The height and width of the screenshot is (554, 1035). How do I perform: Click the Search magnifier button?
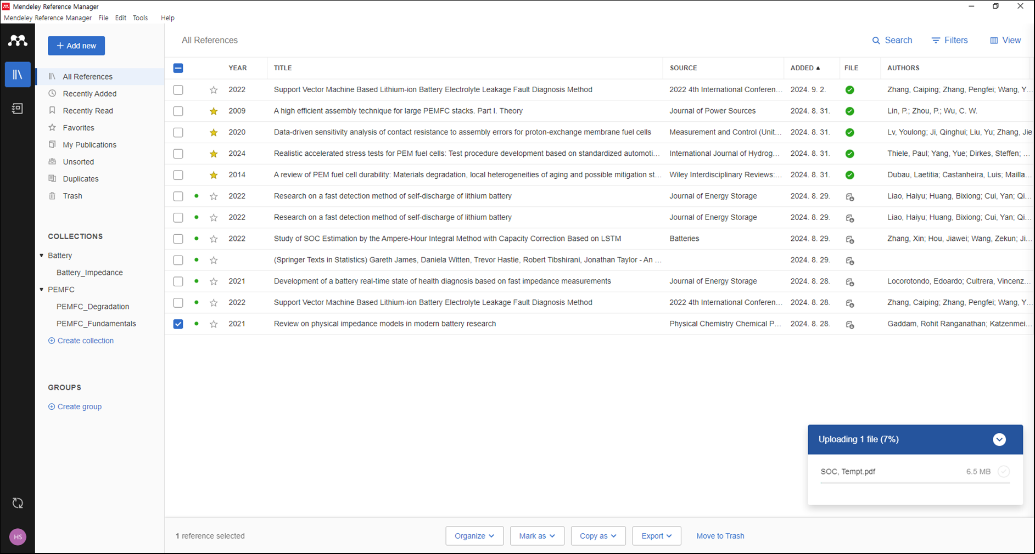click(x=892, y=41)
